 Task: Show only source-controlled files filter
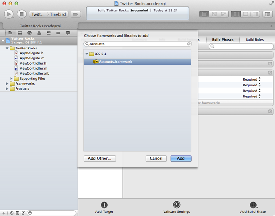pyautogui.click(x=17, y=213)
